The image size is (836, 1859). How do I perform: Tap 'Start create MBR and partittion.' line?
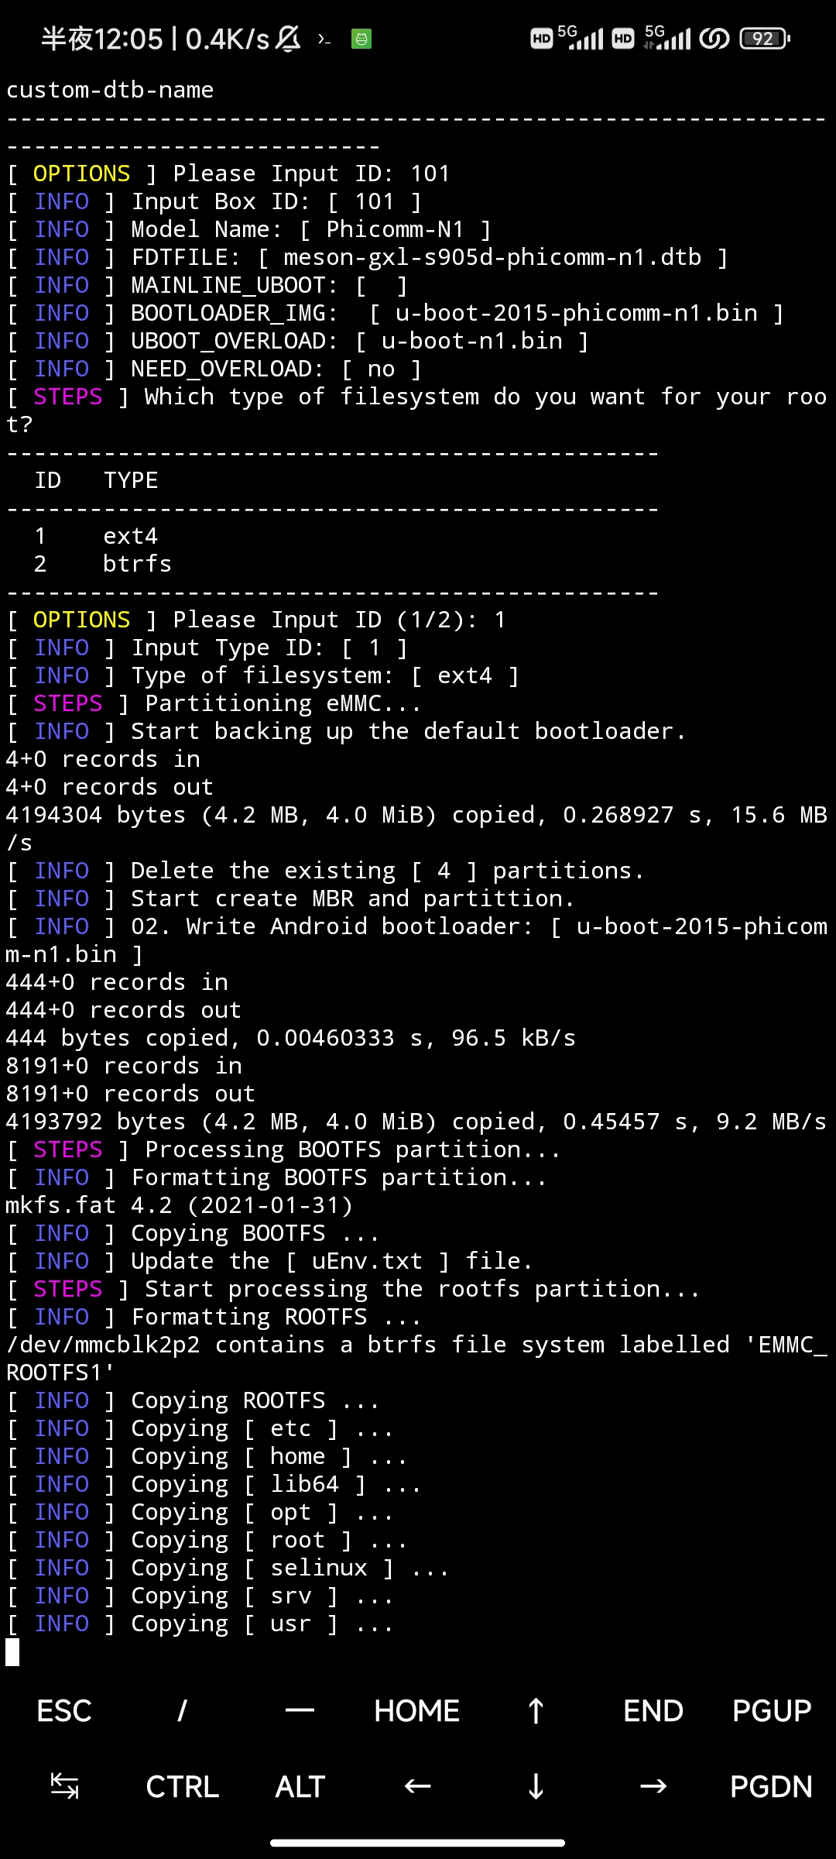click(x=291, y=899)
